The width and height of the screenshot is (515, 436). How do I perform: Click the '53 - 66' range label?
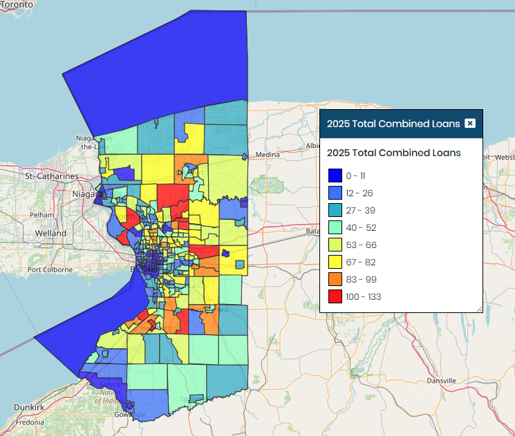pyautogui.click(x=361, y=245)
